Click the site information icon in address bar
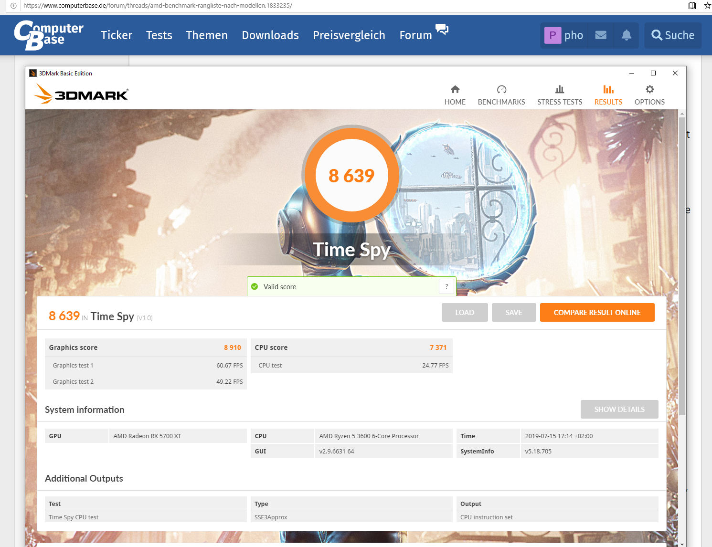712x547 pixels. click(13, 6)
